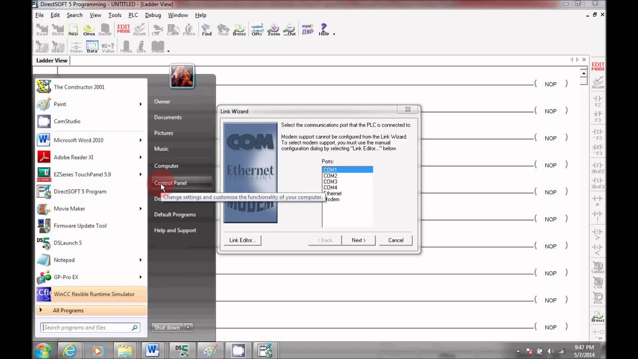Viewport: 638px width, 359px height.
Task: Click the Windows Start orb
Action: tap(43, 351)
